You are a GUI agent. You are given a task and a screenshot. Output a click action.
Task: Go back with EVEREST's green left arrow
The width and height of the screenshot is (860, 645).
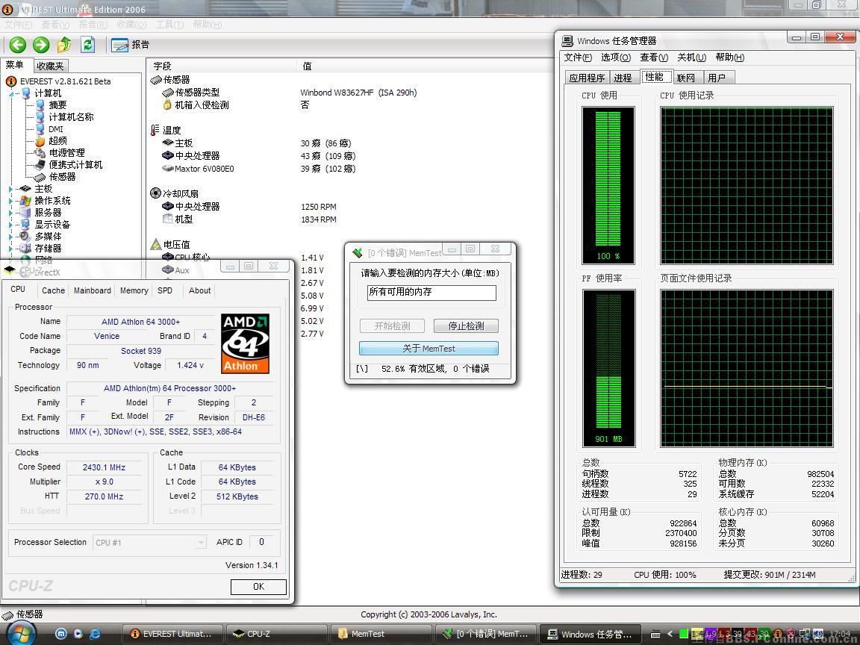18,45
